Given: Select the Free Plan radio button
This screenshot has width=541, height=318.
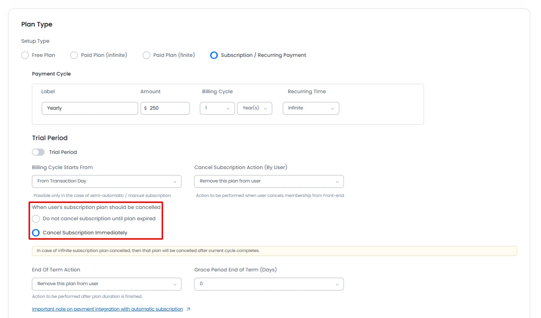Looking at the screenshot, I should (x=25, y=55).
